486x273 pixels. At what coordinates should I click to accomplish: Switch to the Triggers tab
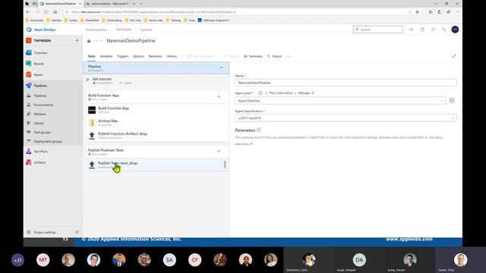[122, 56]
